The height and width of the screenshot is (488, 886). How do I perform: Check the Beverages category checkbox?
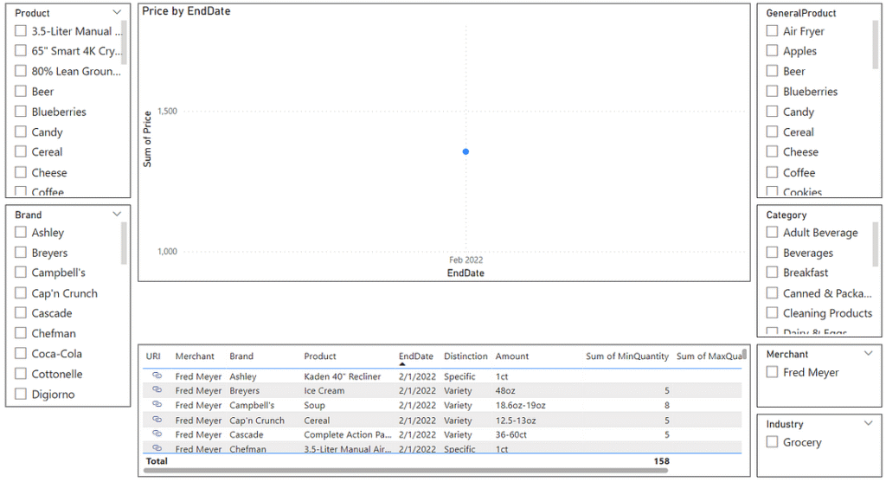click(772, 253)
